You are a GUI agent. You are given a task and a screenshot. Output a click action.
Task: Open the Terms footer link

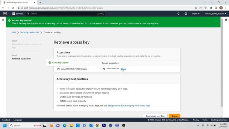tap(205, 120)
